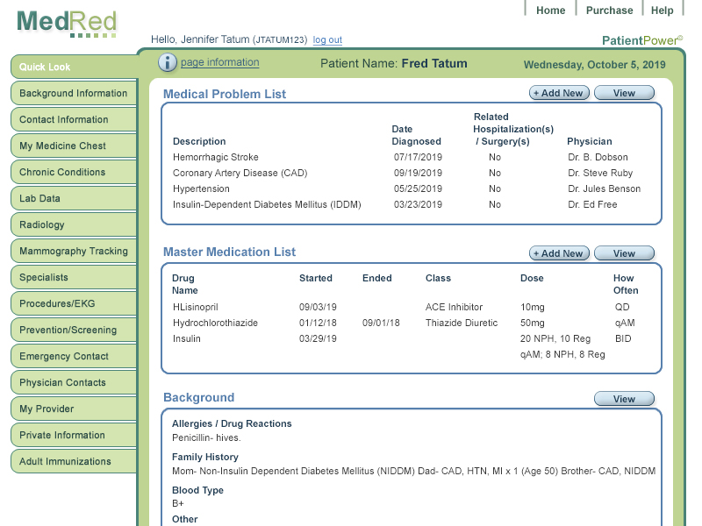Click the Family History heading
Screen dimensions: 702x526
[x=205, y=457]
